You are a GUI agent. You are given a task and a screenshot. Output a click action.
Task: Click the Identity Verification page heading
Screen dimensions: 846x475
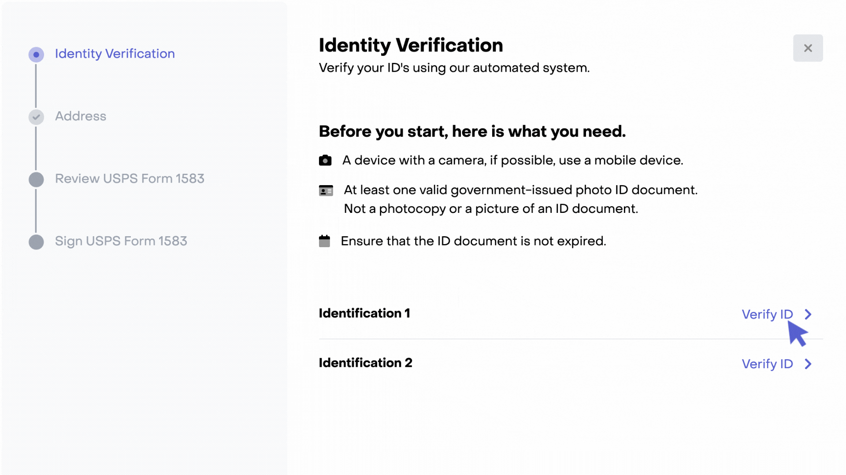coord(411,45)
